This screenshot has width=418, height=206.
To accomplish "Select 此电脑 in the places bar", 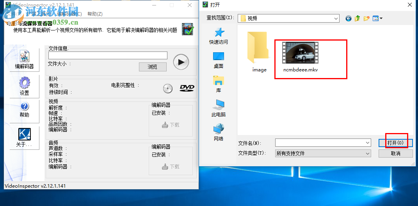I will (x=219, y=108).
